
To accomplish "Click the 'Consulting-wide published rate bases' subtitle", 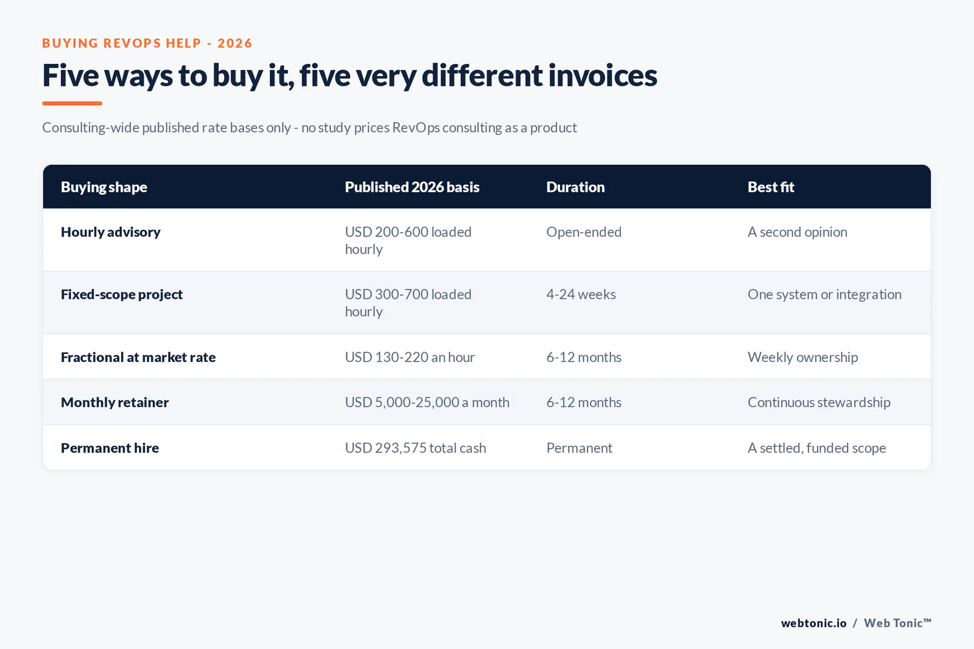I will (309, 128).
